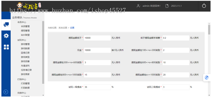Viewport: 211px width, 97px height.
Task: Collapse the 会员中心 menu group
Action: point(22,22)
